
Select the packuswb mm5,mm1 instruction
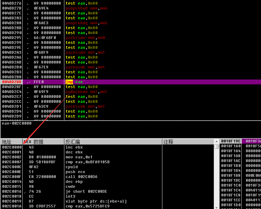point(85,67)
